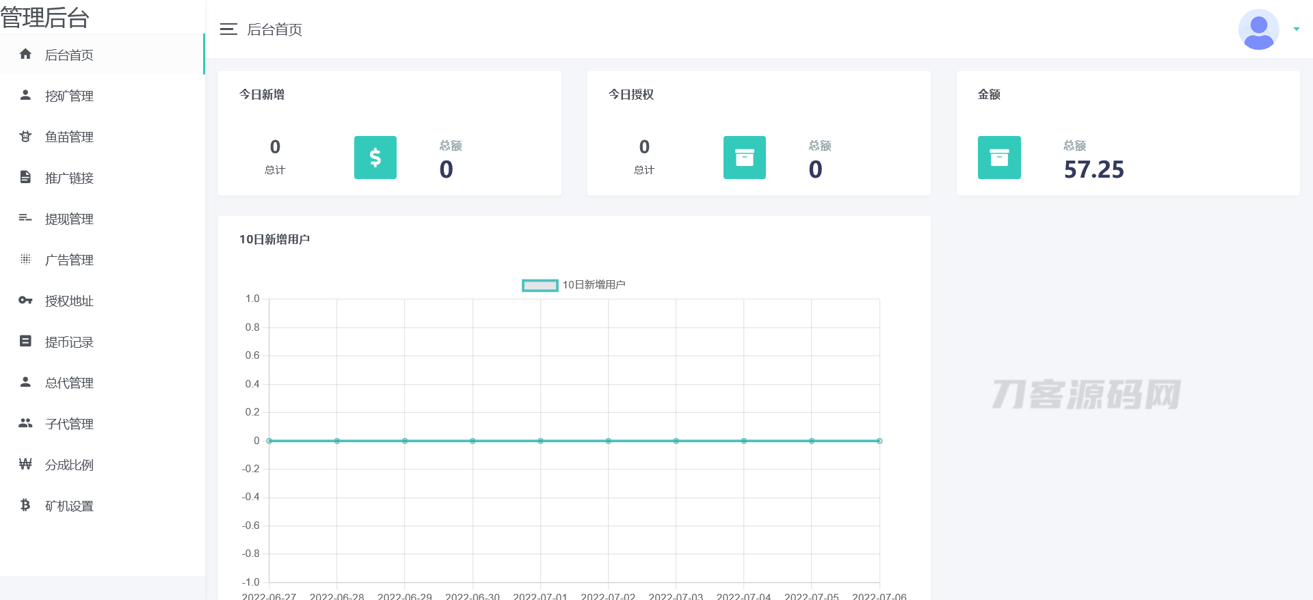The width and height of the screenshot is (1313, 600).
Task: Click the archive icon in 金额 card
Action: 998,157
